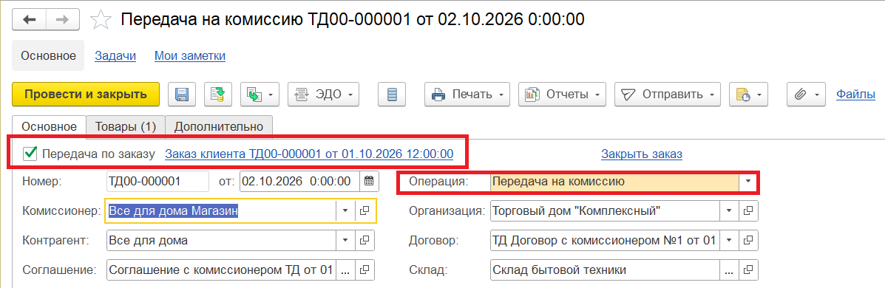Image resolution: width=885 pixels, height=288 pixels.
Task: Switch to the Дополнительно tab
Action: (x=219, y=126)
